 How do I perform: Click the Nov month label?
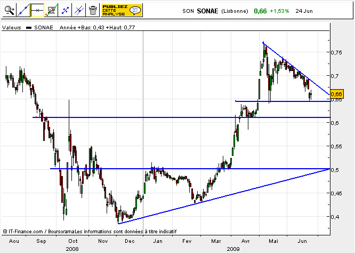pos(103,241)
